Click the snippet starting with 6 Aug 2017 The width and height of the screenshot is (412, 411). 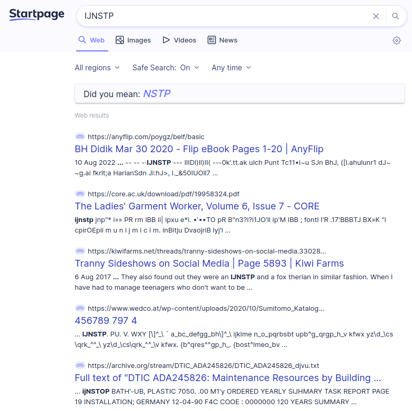[x=233, y=282]
